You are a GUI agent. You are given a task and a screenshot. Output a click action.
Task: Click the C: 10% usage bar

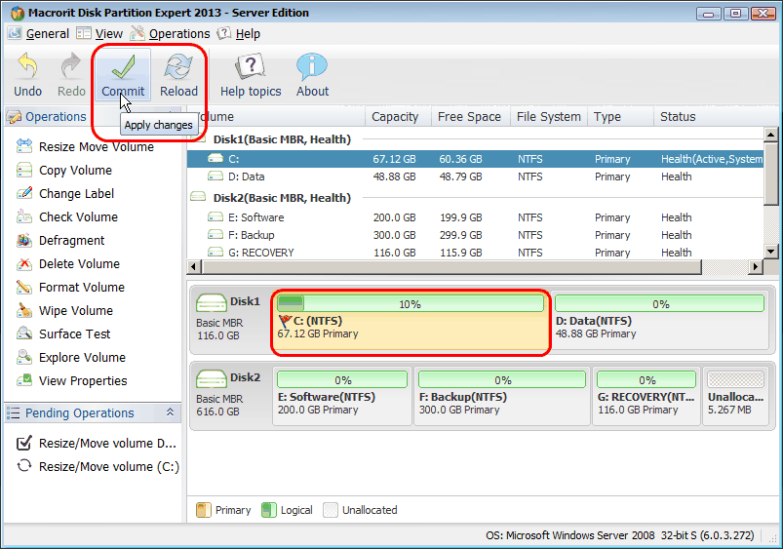click(411, 303)
